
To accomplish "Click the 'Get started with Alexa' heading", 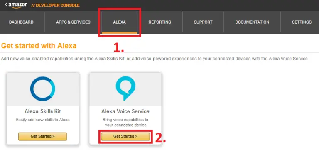I will click(39, 46).
